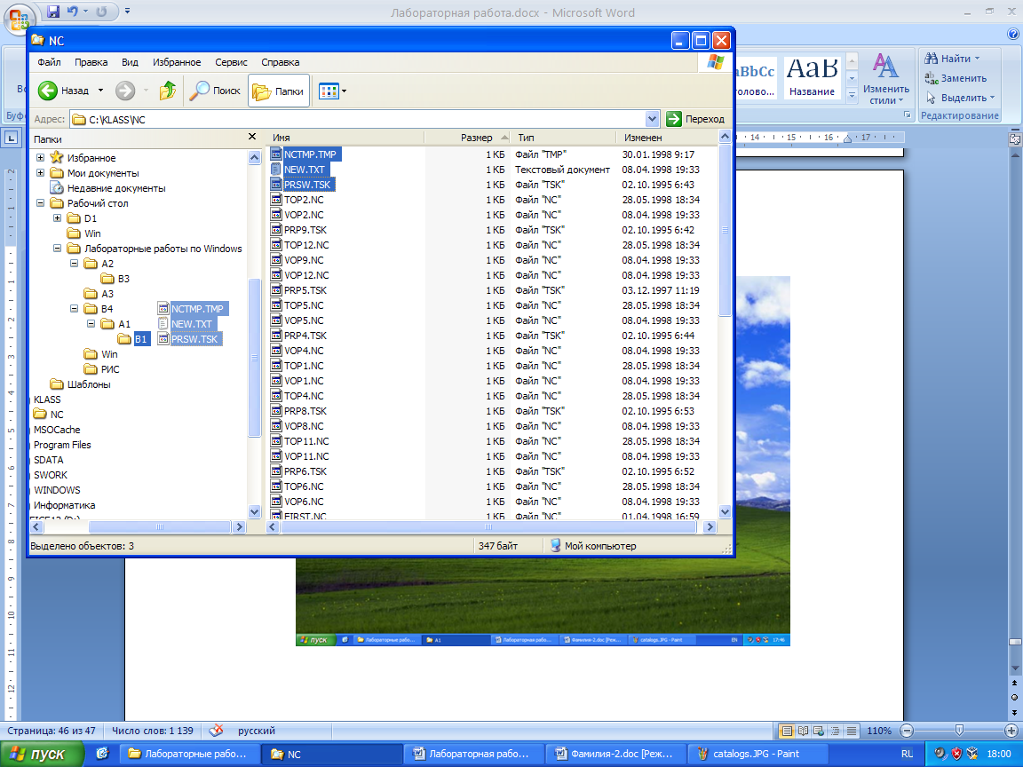
Task: Open the Справка menu
Action: [281, 62]
